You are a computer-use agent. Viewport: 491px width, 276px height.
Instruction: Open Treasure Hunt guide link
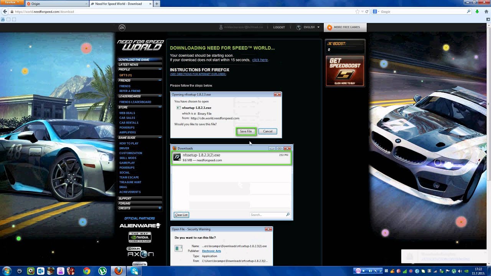tap(130, 182)
